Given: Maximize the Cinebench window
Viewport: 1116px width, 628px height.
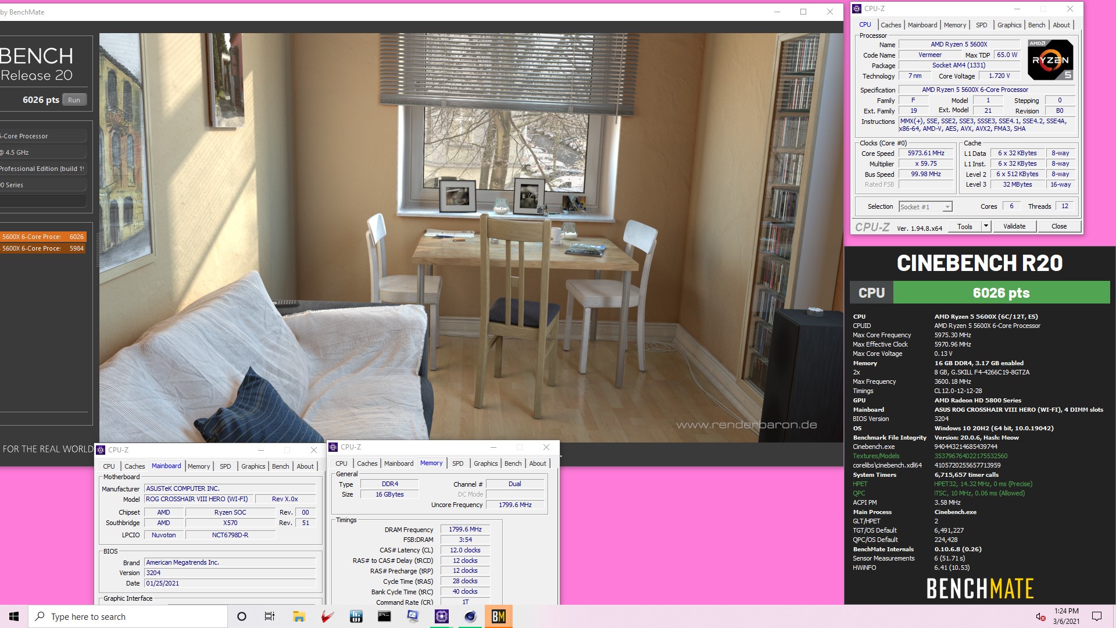Looking at the screenshot, I should coord(803,12).
